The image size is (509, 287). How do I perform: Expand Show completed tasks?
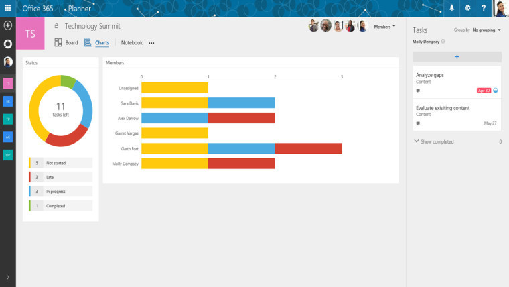pos(434,141)
